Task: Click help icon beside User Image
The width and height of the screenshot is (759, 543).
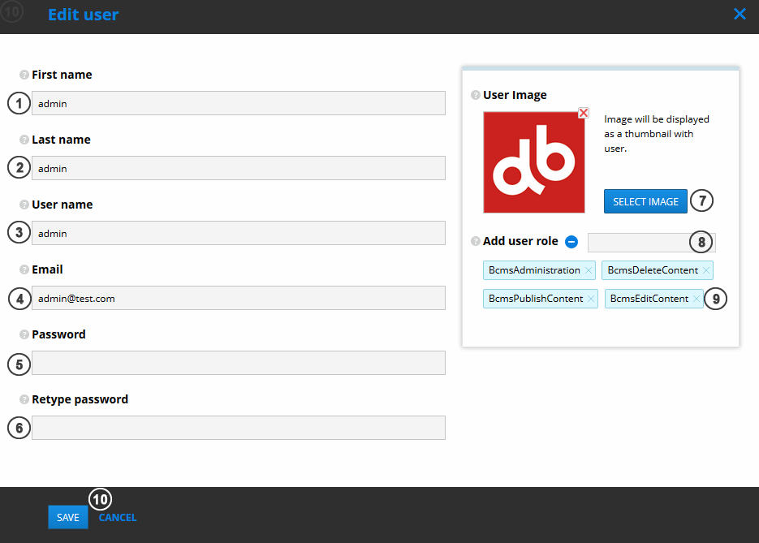Action: click(x=476, y=96)
